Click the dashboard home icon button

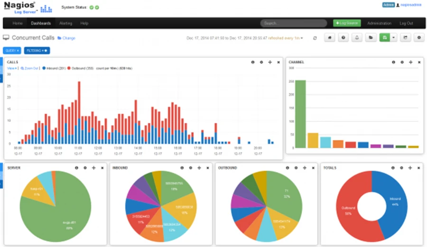point(330,37)
